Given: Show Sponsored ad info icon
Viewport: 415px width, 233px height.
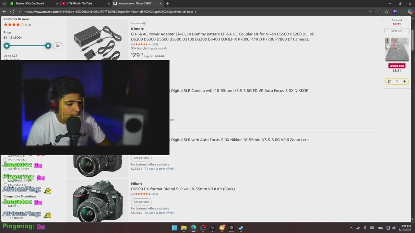Looking at the screenshot, I should pos(144,23).
